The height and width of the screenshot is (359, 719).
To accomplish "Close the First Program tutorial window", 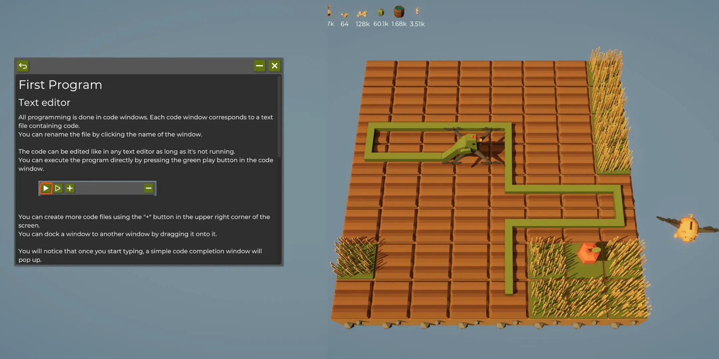I will pos(274,66).
